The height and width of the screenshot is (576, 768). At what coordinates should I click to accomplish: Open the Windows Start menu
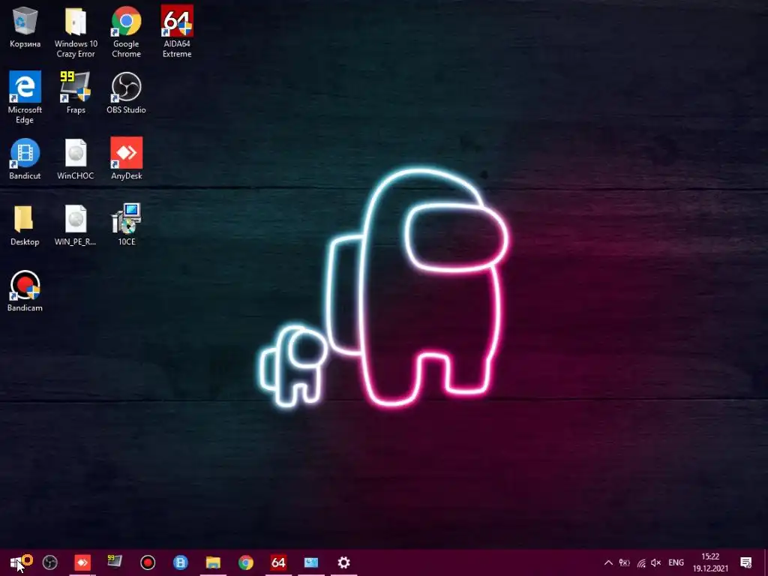pos(16,562)
